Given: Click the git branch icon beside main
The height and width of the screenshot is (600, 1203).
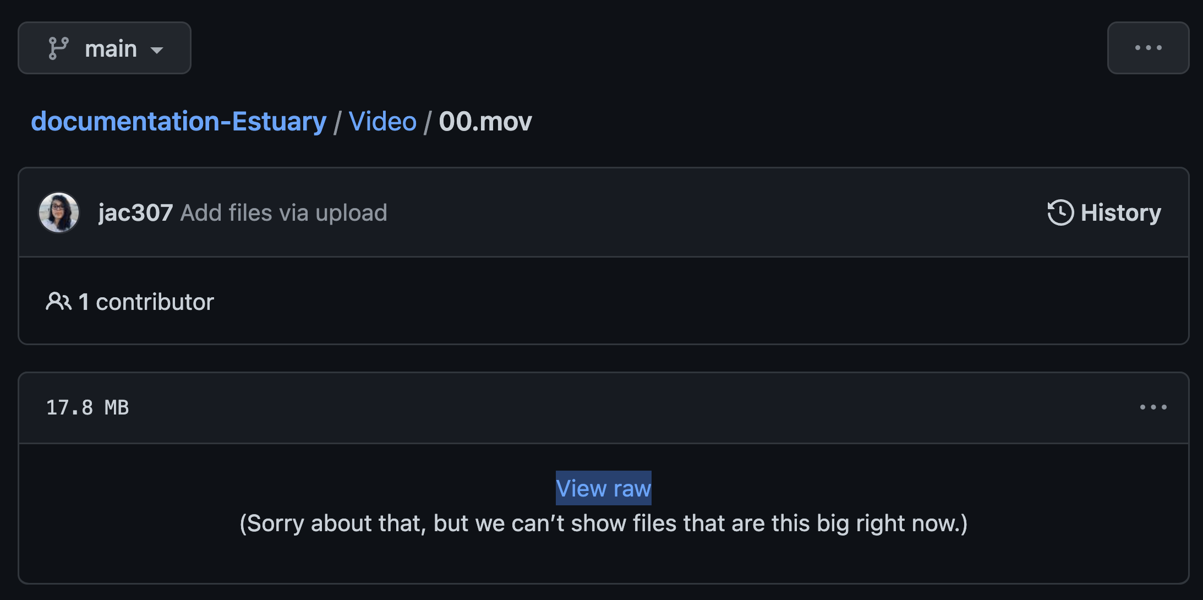Looking at the screenshot, I should click(58, 48).
